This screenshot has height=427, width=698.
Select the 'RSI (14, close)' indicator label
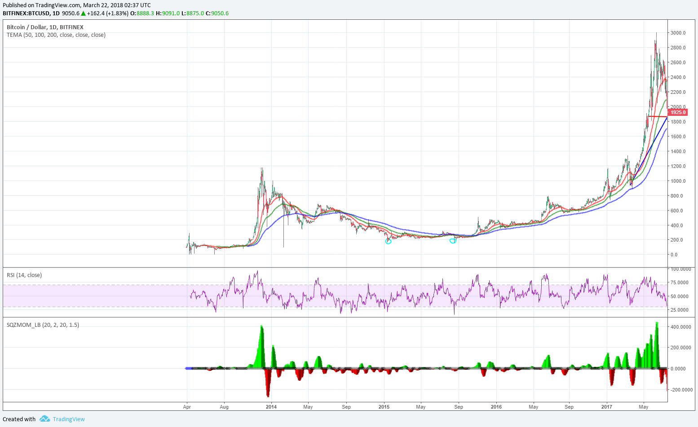(x=24, y=275)
